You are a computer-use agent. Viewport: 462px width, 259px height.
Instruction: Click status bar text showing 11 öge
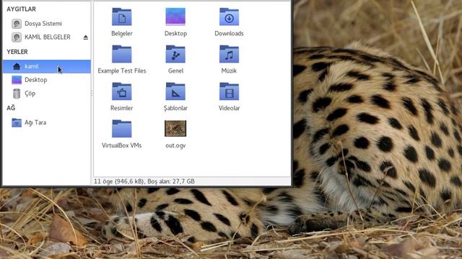coord(144,181)
